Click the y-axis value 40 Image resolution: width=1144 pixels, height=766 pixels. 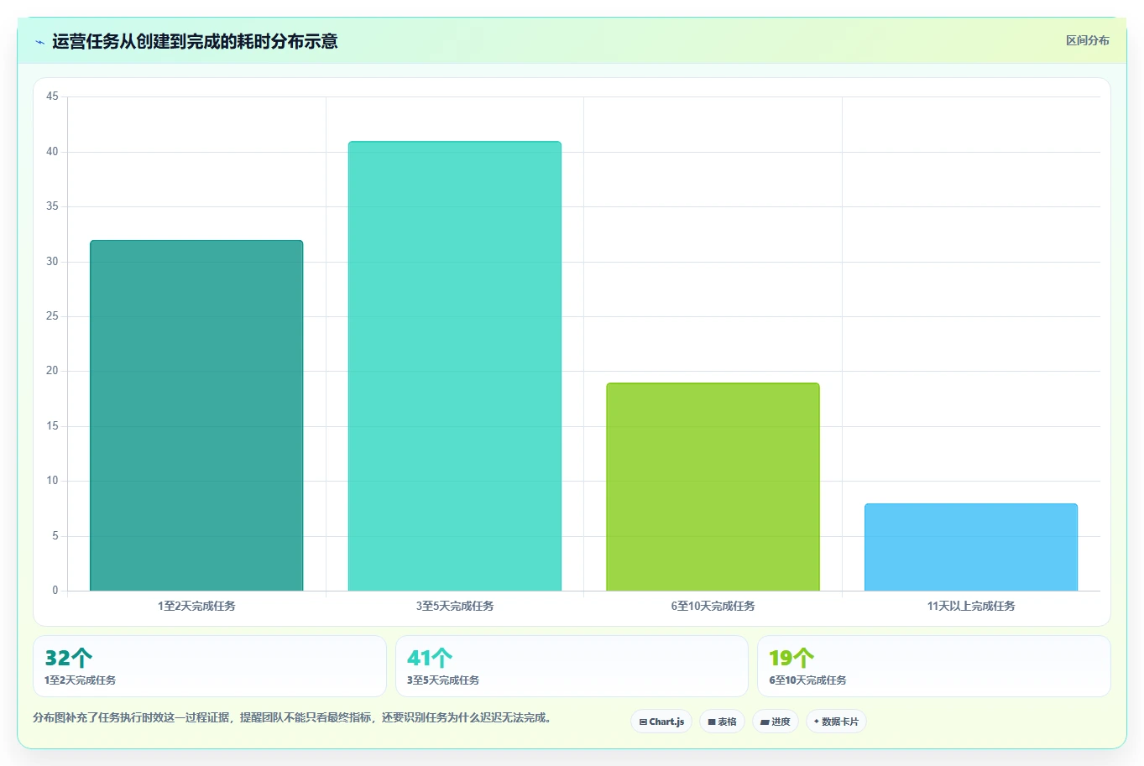pyautogui.click(x=52, y=152)
